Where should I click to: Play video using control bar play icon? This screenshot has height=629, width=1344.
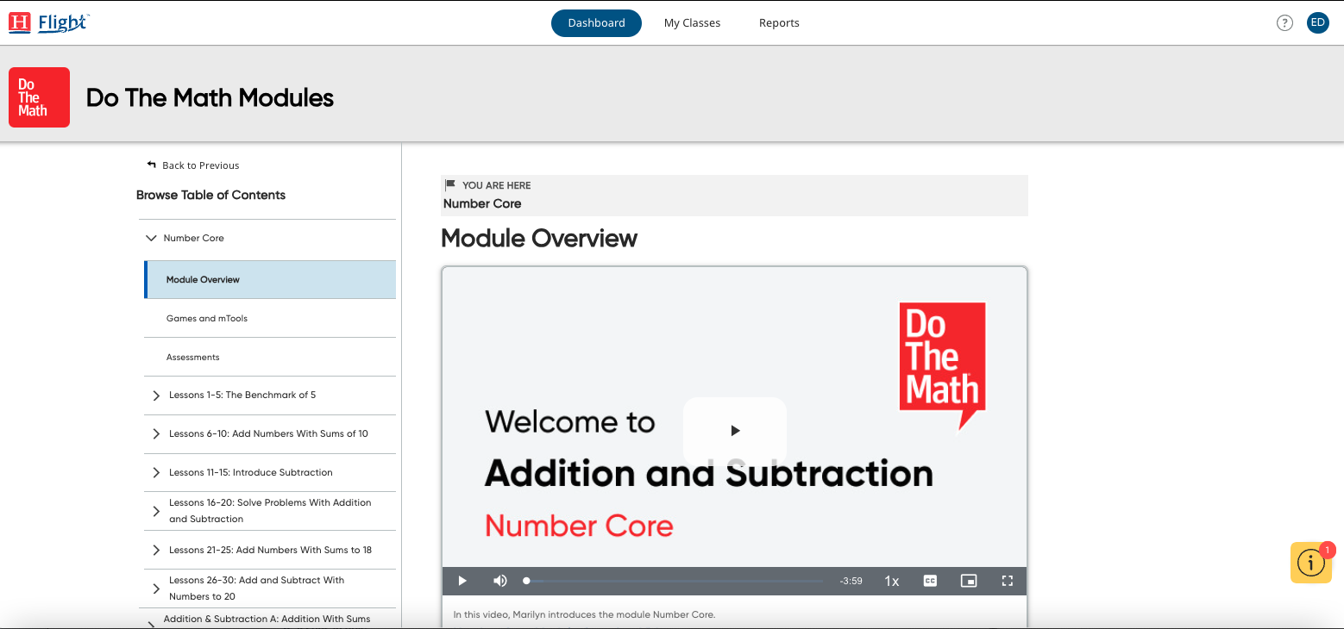462,581
